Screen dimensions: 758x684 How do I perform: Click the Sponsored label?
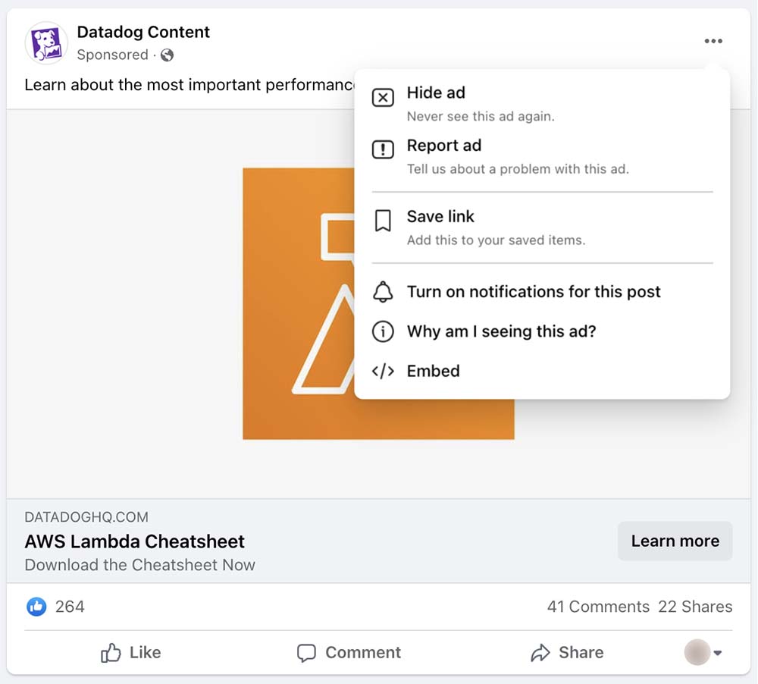112,55
